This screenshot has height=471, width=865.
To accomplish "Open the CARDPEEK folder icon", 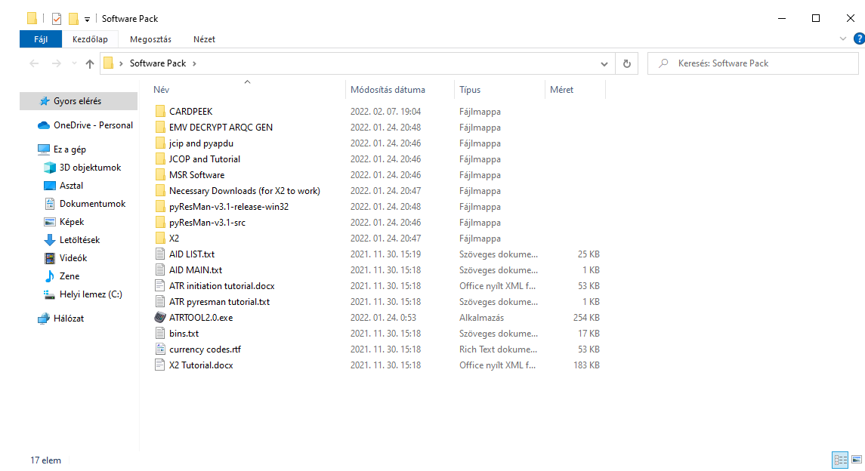I will [160, 111].
